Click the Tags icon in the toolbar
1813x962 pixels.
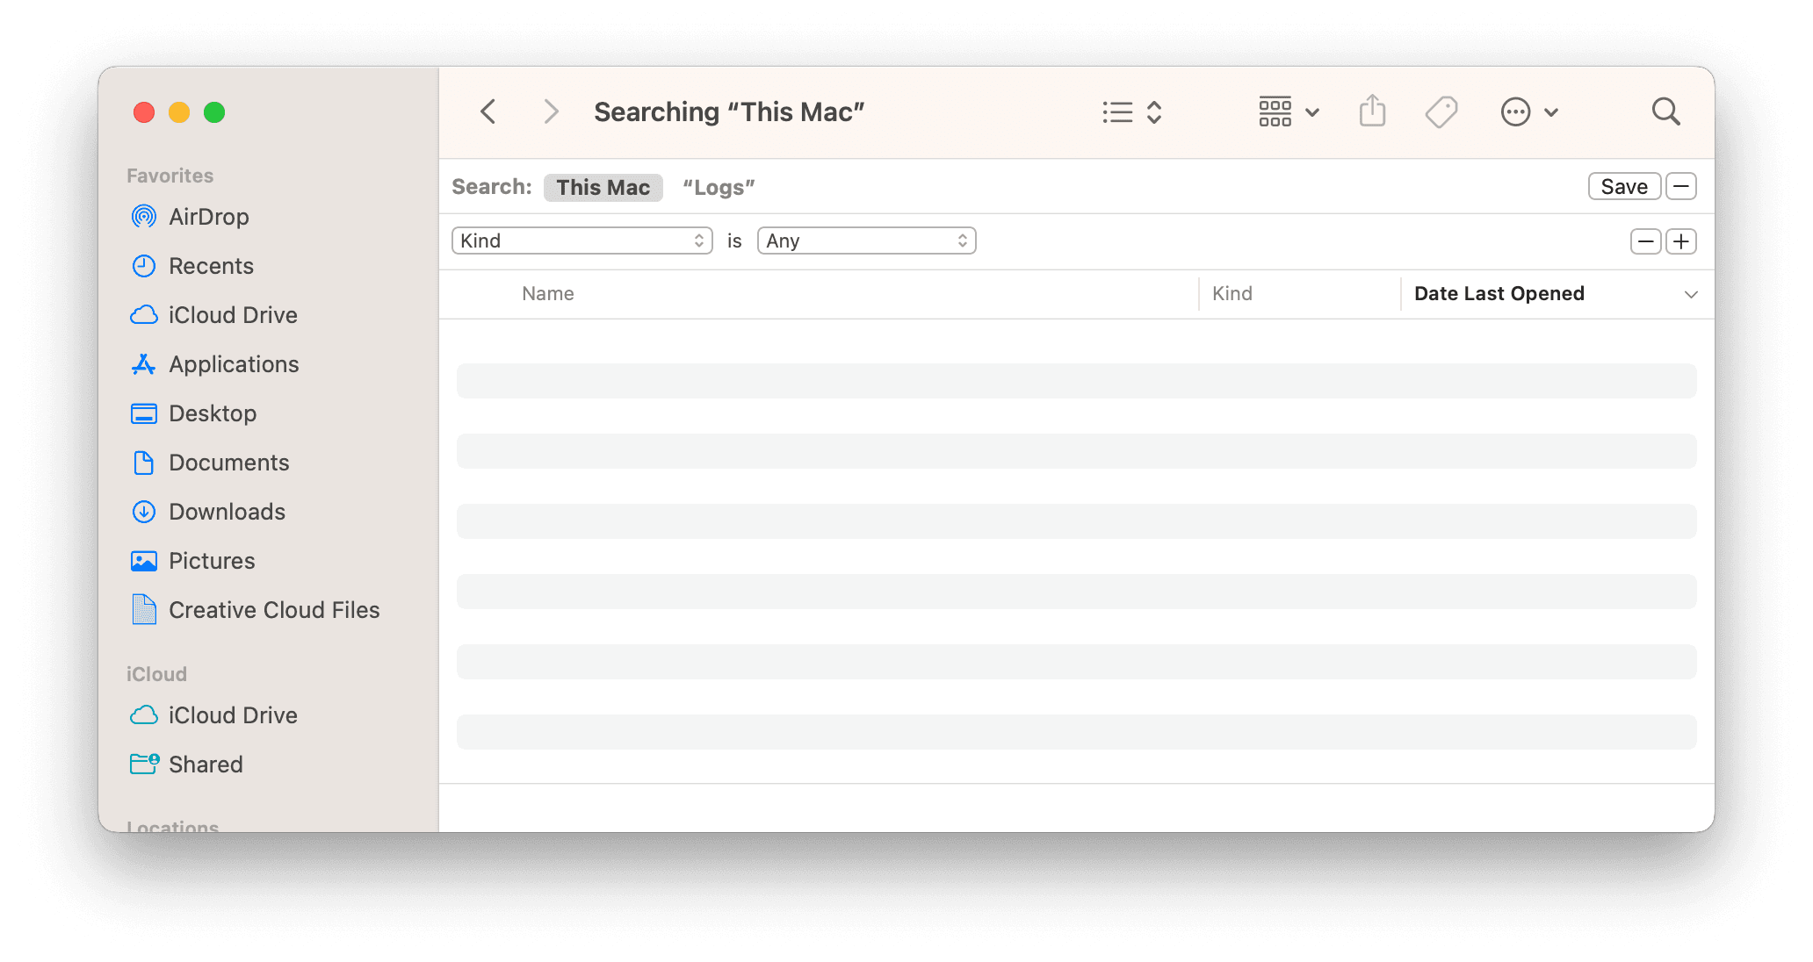click(x=1440, y=111)
